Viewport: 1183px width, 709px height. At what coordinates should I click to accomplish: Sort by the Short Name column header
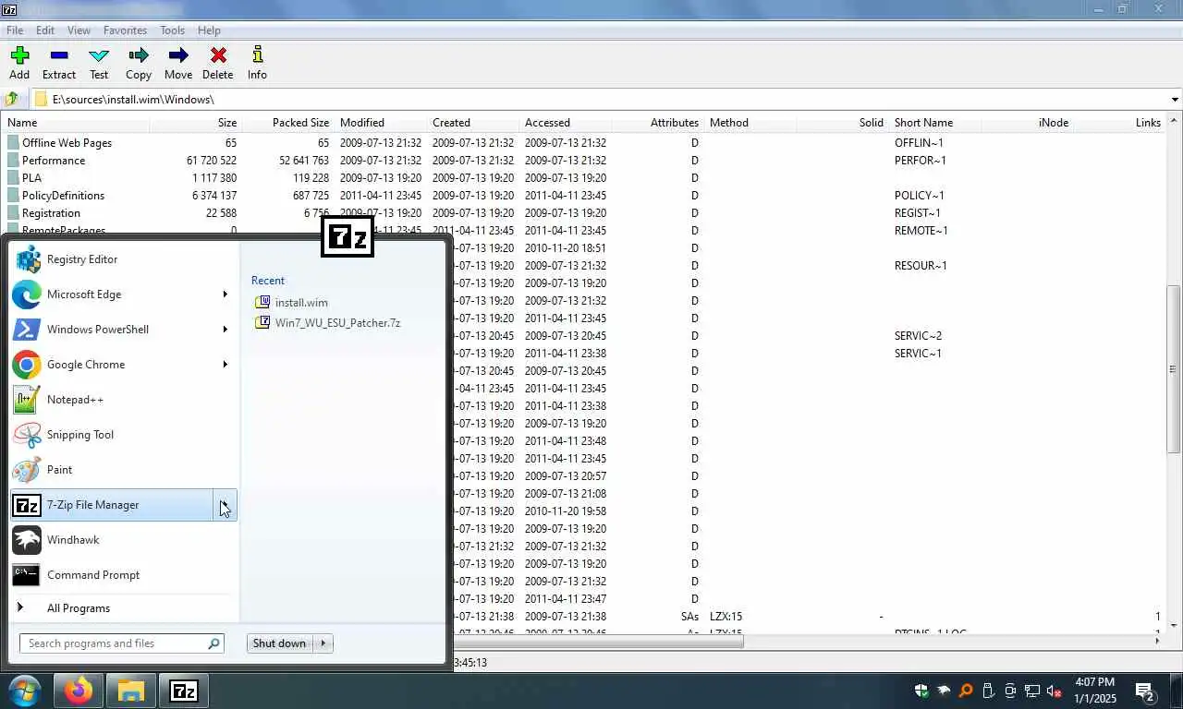pyautogui.click(x=934, y=123)
